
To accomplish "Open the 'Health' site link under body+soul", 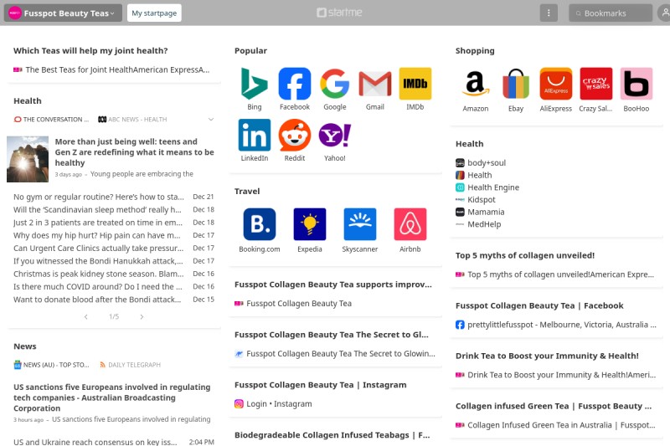I will tap(479, 175).
